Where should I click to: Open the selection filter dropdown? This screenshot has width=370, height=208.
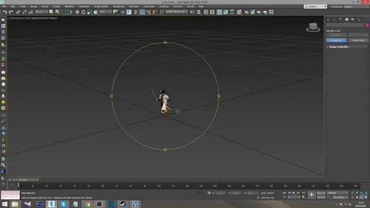[41, 12]
